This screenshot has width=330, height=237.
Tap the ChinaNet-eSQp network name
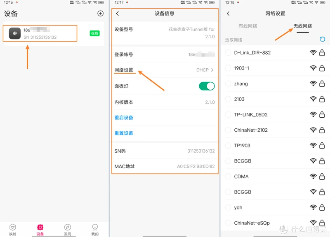(x=252, y=223)
